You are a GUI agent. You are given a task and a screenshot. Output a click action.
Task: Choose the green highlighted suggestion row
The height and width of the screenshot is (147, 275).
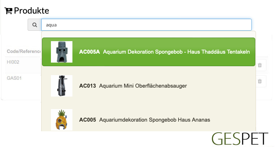(x=148, y=52)
